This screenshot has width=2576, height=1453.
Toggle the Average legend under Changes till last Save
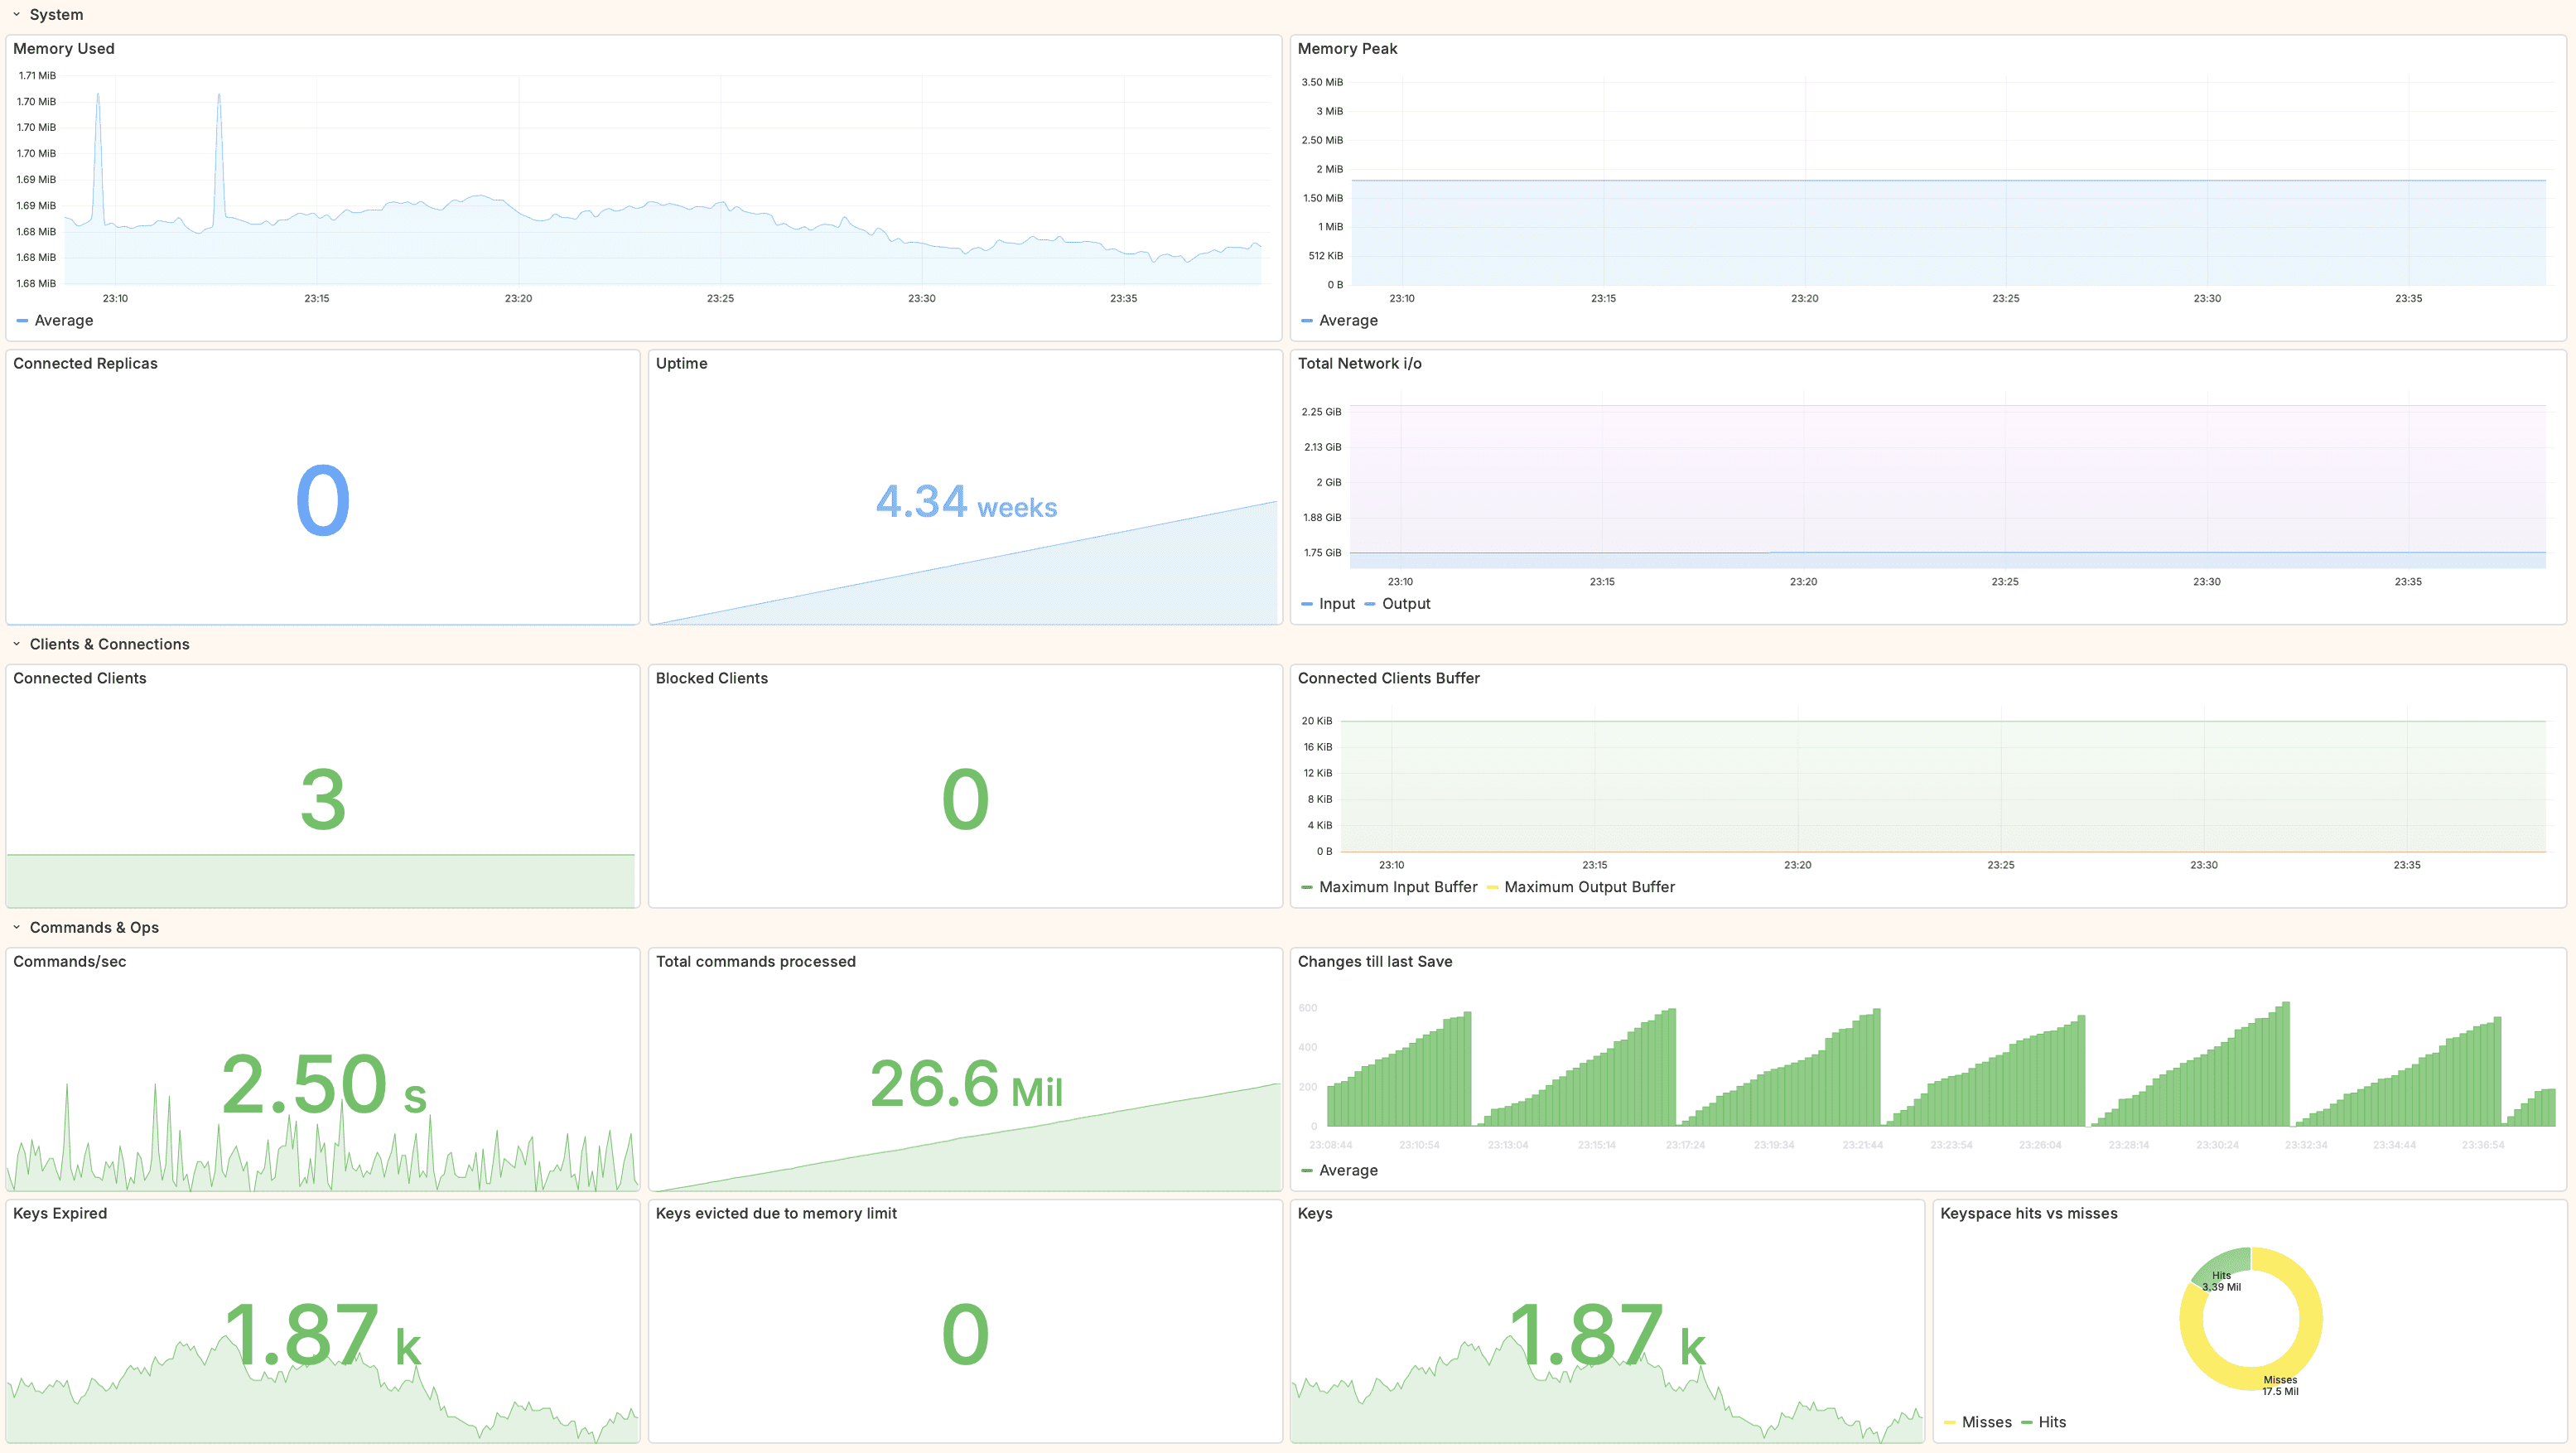point(1349,1170)
